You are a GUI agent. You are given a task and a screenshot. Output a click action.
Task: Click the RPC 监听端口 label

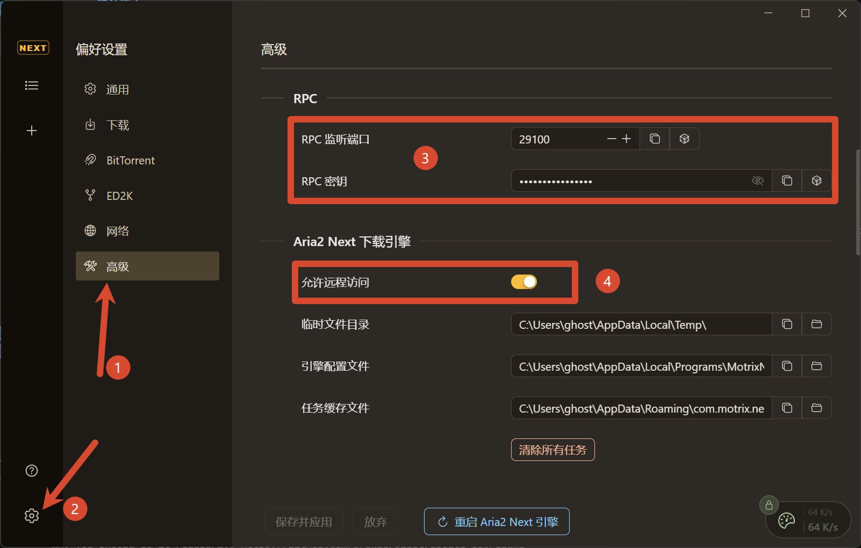(335, 139)
